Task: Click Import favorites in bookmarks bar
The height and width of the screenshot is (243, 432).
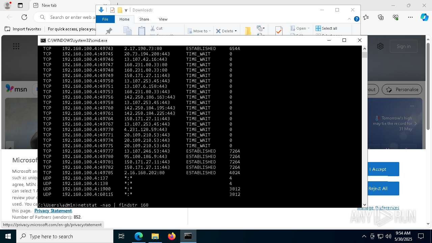Action: [x=23, y=29]
